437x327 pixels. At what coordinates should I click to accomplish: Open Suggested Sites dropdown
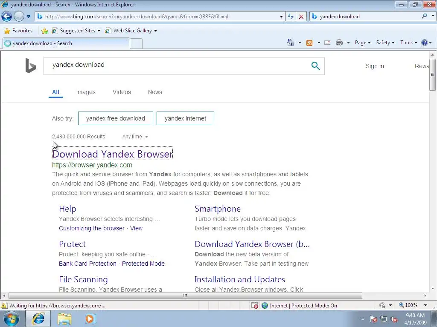pos(76,31)
